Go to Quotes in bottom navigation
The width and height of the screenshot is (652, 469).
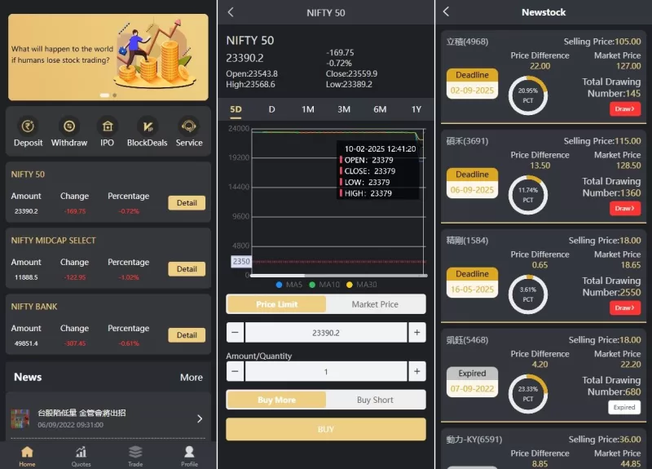tap(81, 455)
